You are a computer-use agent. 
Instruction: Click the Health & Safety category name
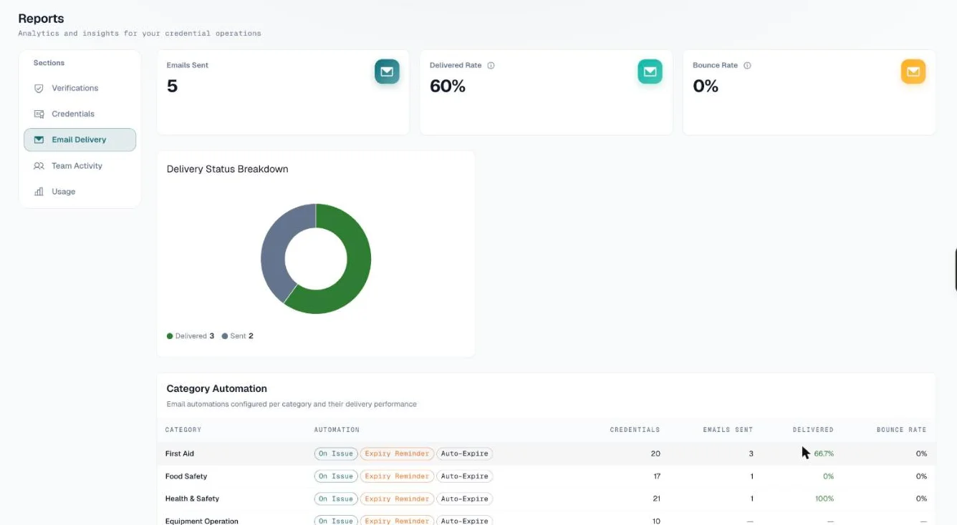click(x=192, y=499)
